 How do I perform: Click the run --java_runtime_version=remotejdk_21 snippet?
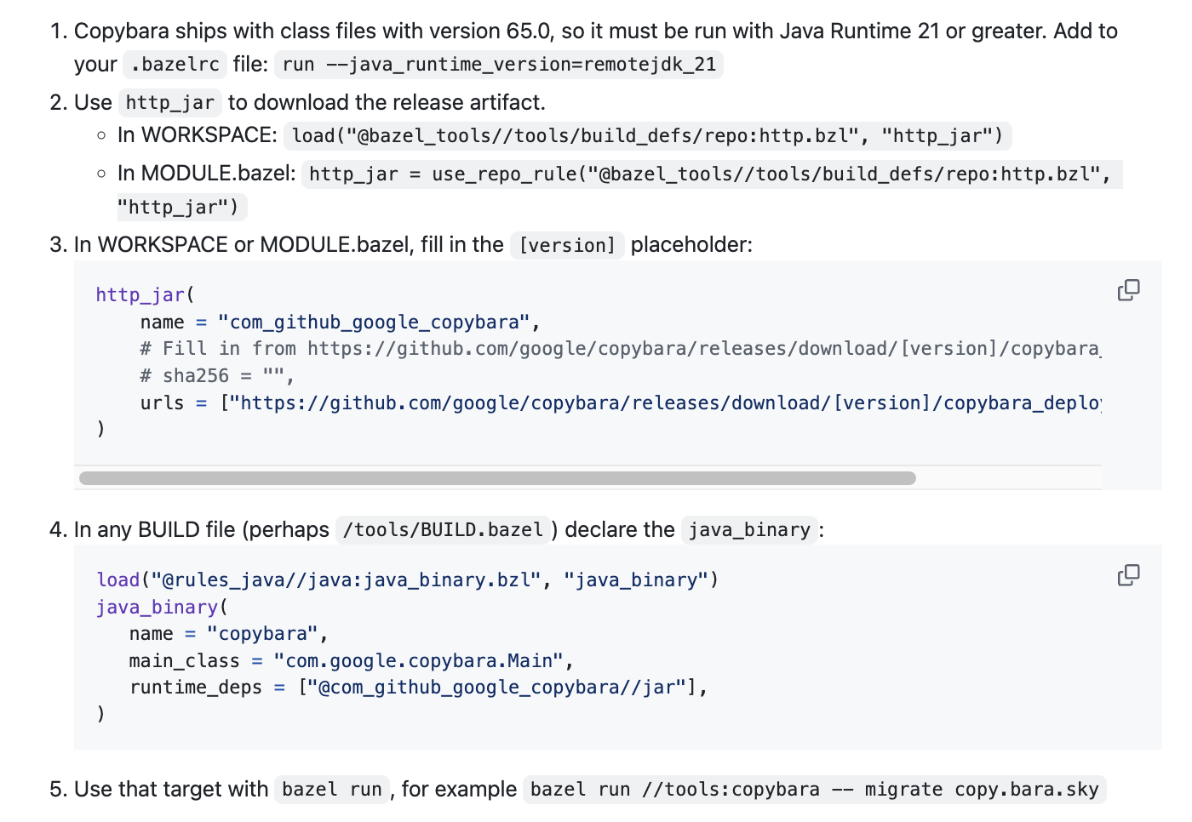click(x=499, y=65)
